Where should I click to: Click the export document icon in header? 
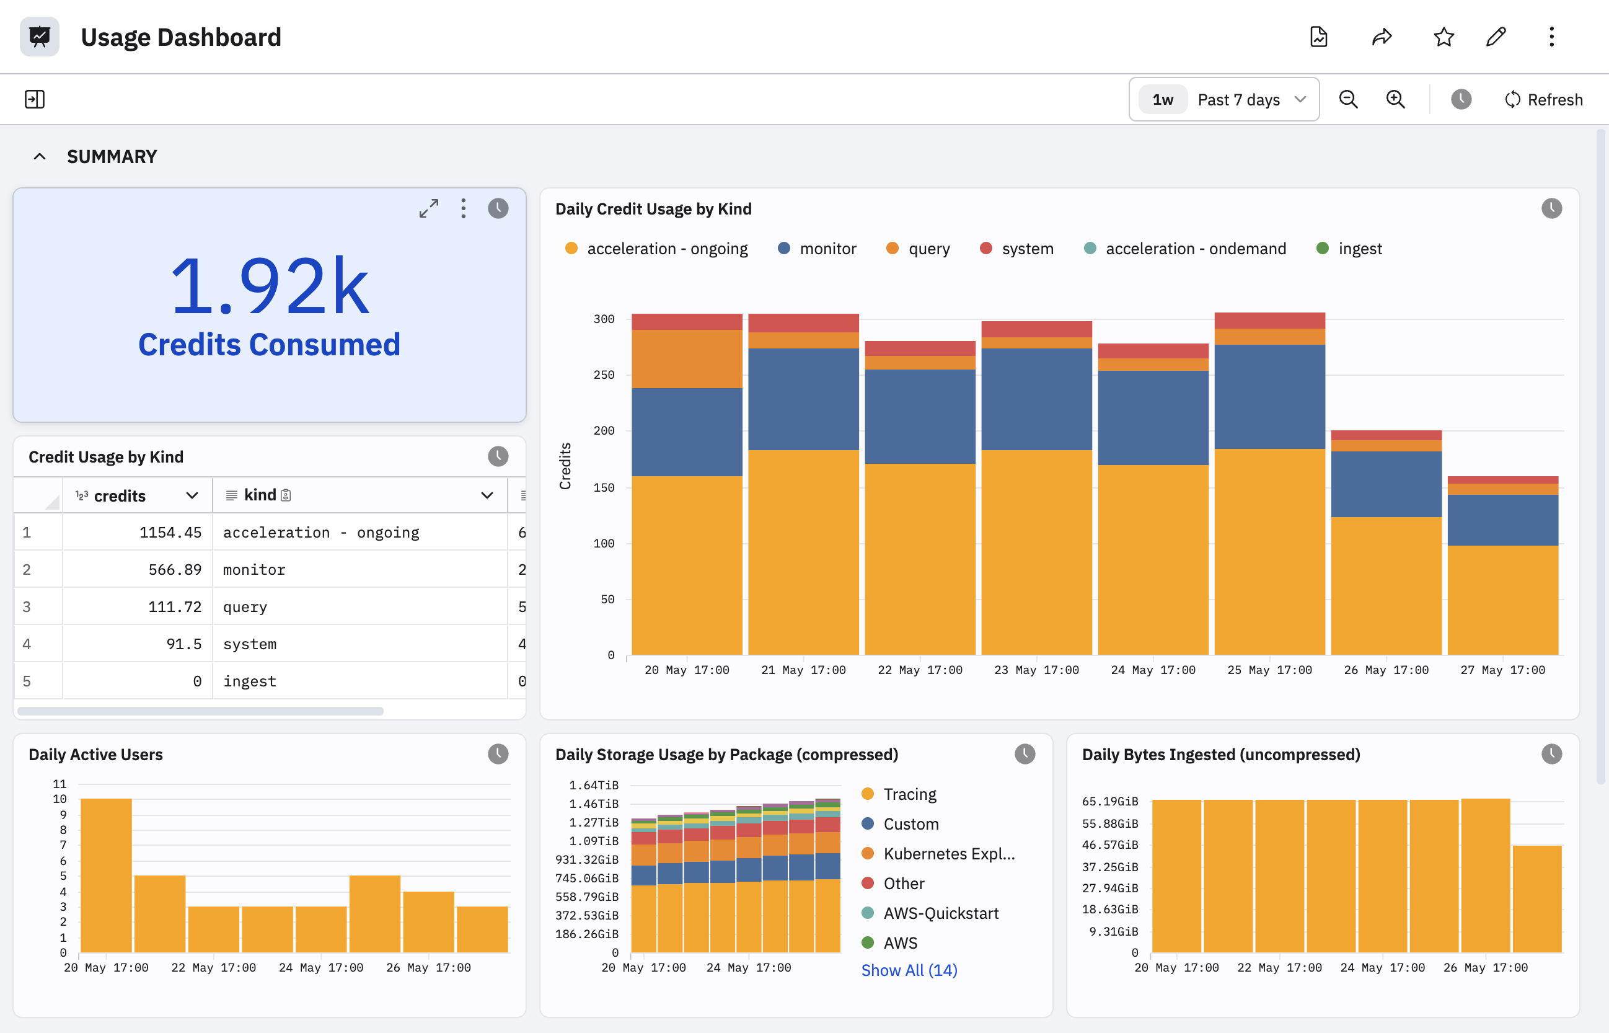[1319, 37]
